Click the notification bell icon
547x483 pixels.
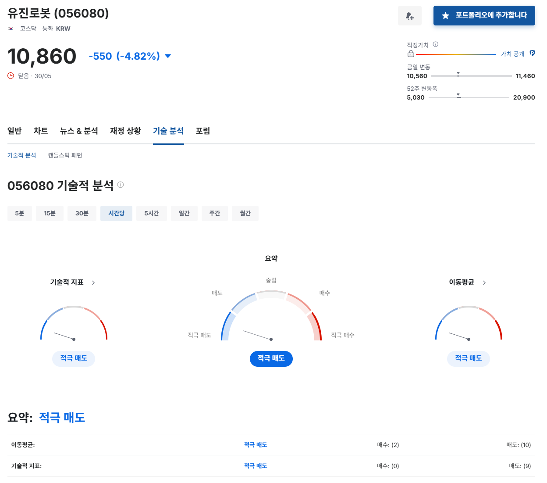click(409, 15)
